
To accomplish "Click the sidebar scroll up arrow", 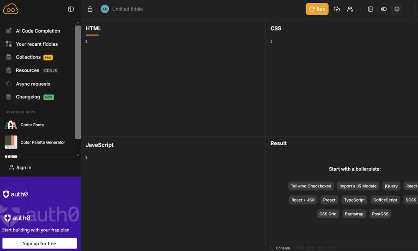I will tap(78, 23).
